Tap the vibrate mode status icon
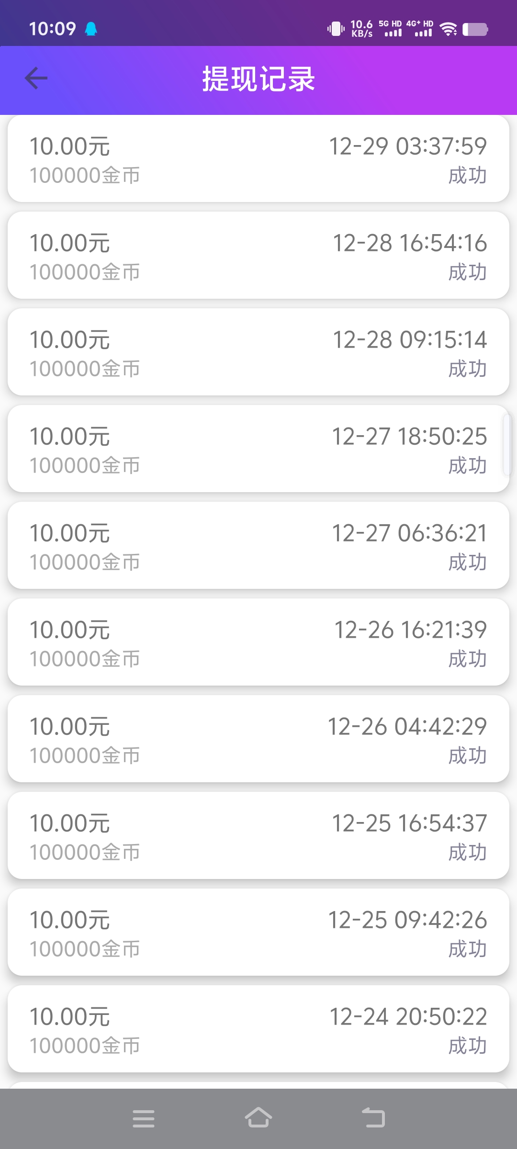517x1149 pixels. click(x=336, y=29)
